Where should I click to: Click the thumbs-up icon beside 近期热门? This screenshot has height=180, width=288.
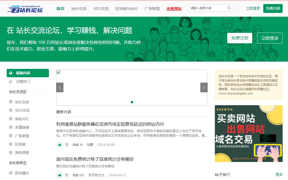11,82
